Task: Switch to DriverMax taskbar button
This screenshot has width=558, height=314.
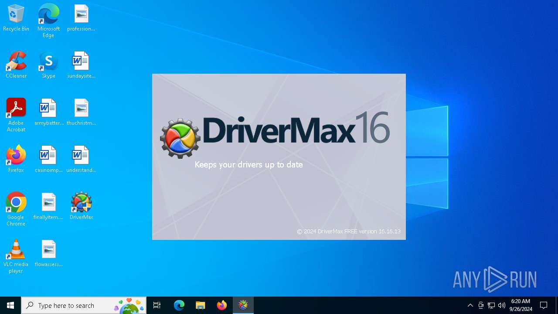Action: point(243,305)
